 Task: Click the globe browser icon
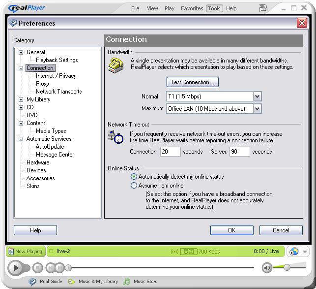click(x=294, y=252)
